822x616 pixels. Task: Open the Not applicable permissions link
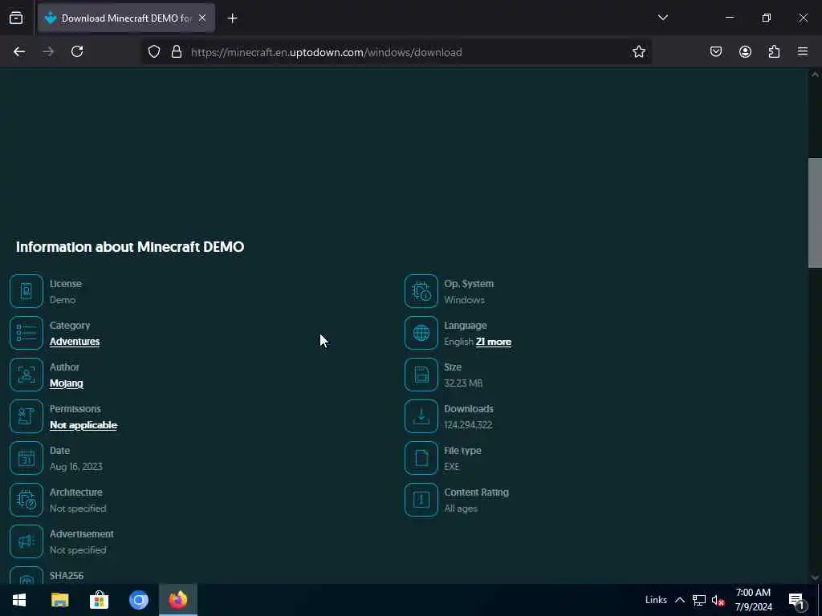[x=83, y=425]
